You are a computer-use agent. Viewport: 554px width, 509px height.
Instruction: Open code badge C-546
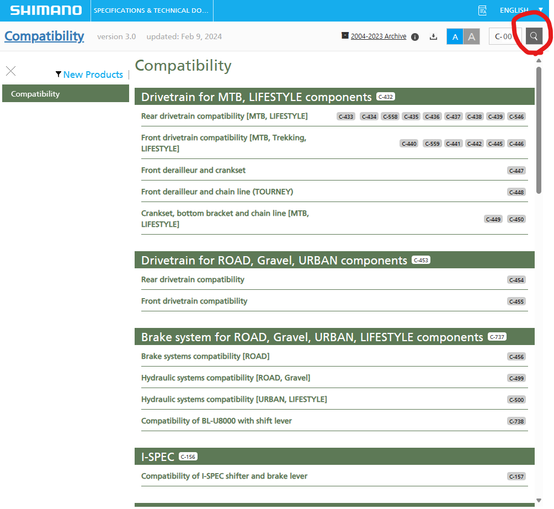[x=516, y=116]
